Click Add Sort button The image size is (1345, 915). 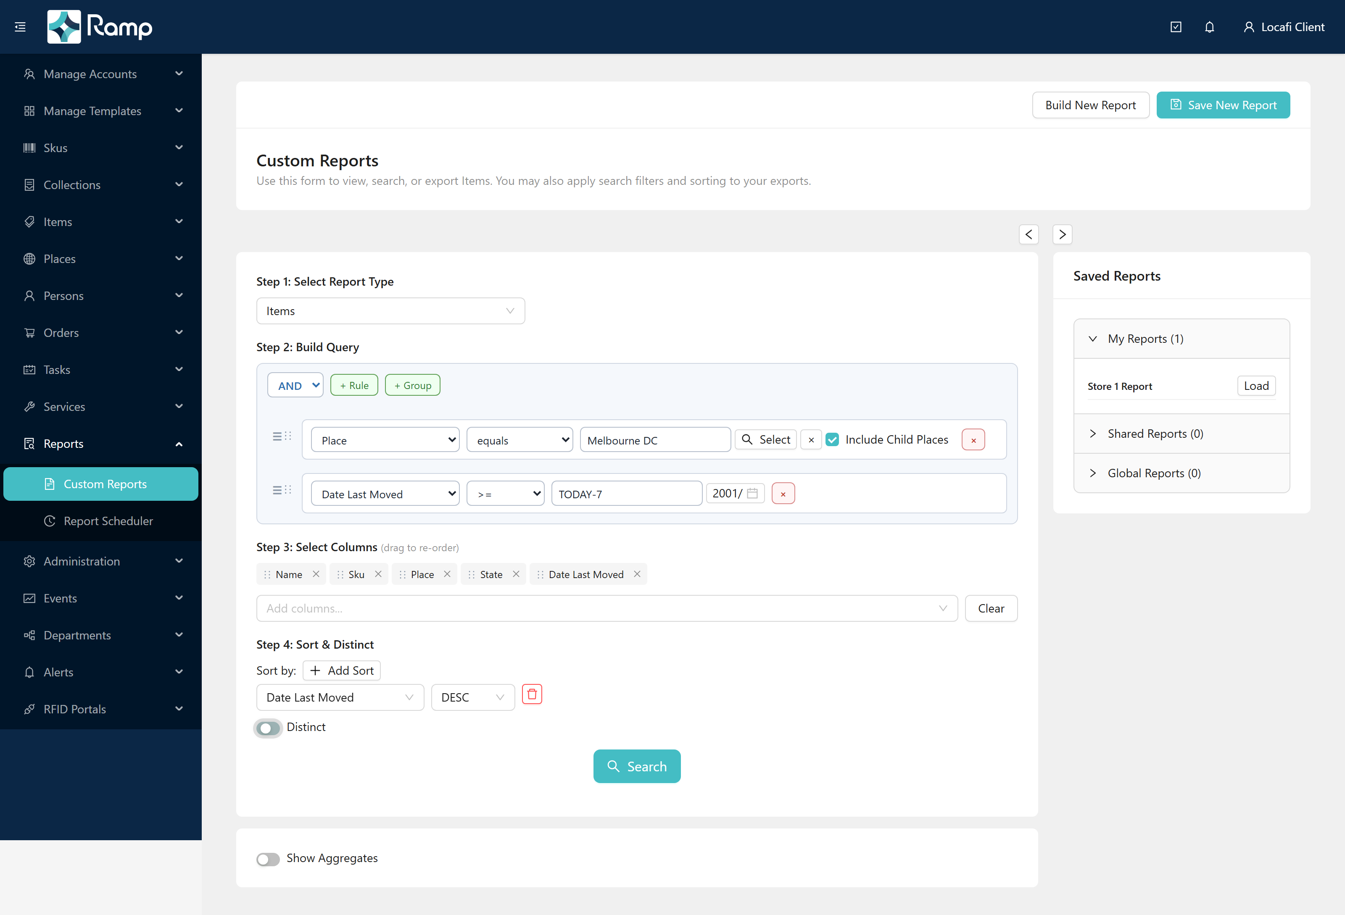click(x=341, y=671)
